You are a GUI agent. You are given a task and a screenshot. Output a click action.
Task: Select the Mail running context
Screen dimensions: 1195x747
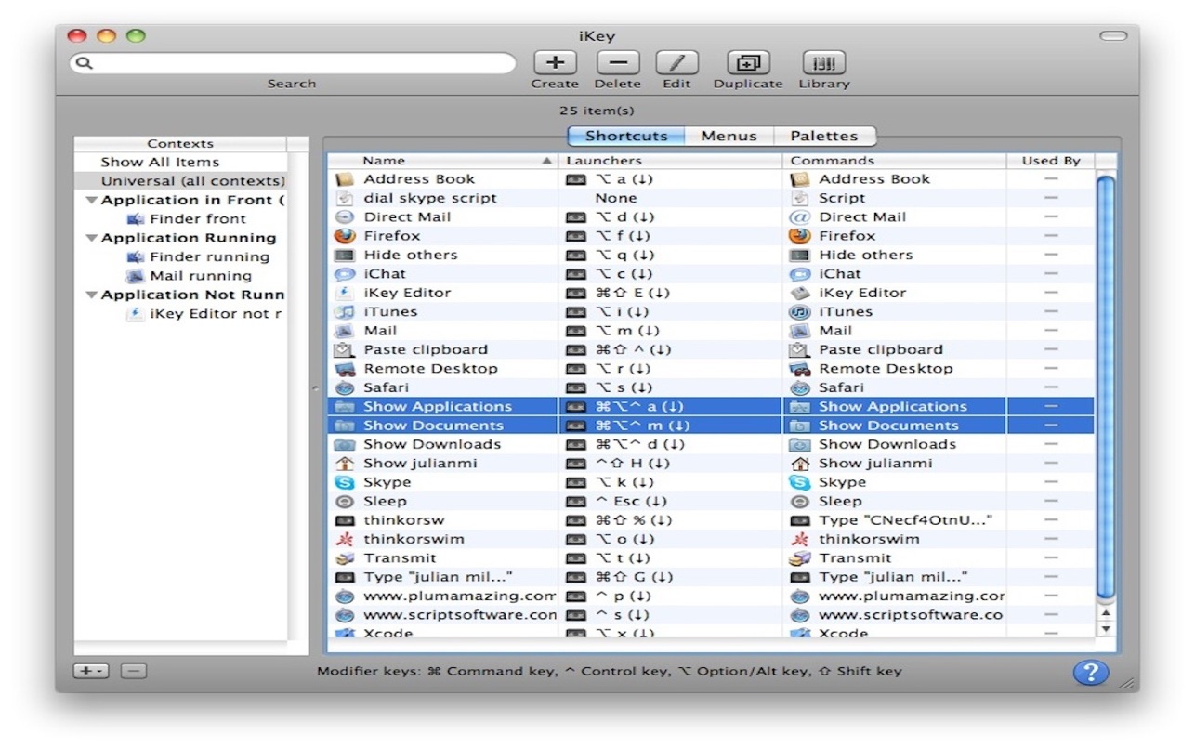tap(200, 276)
